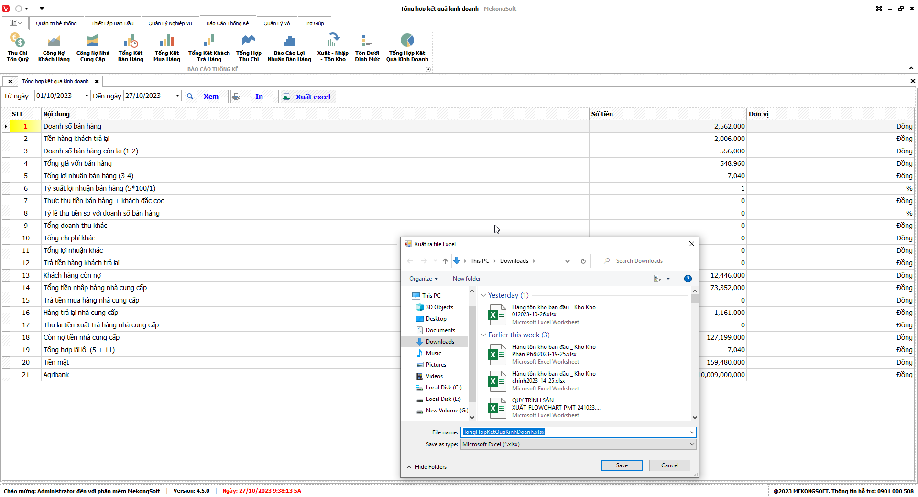Open Công Nợ Khách Hàng report icon
Screen dimensions: 918x497
pyautogui.click(x=54, y=48)
